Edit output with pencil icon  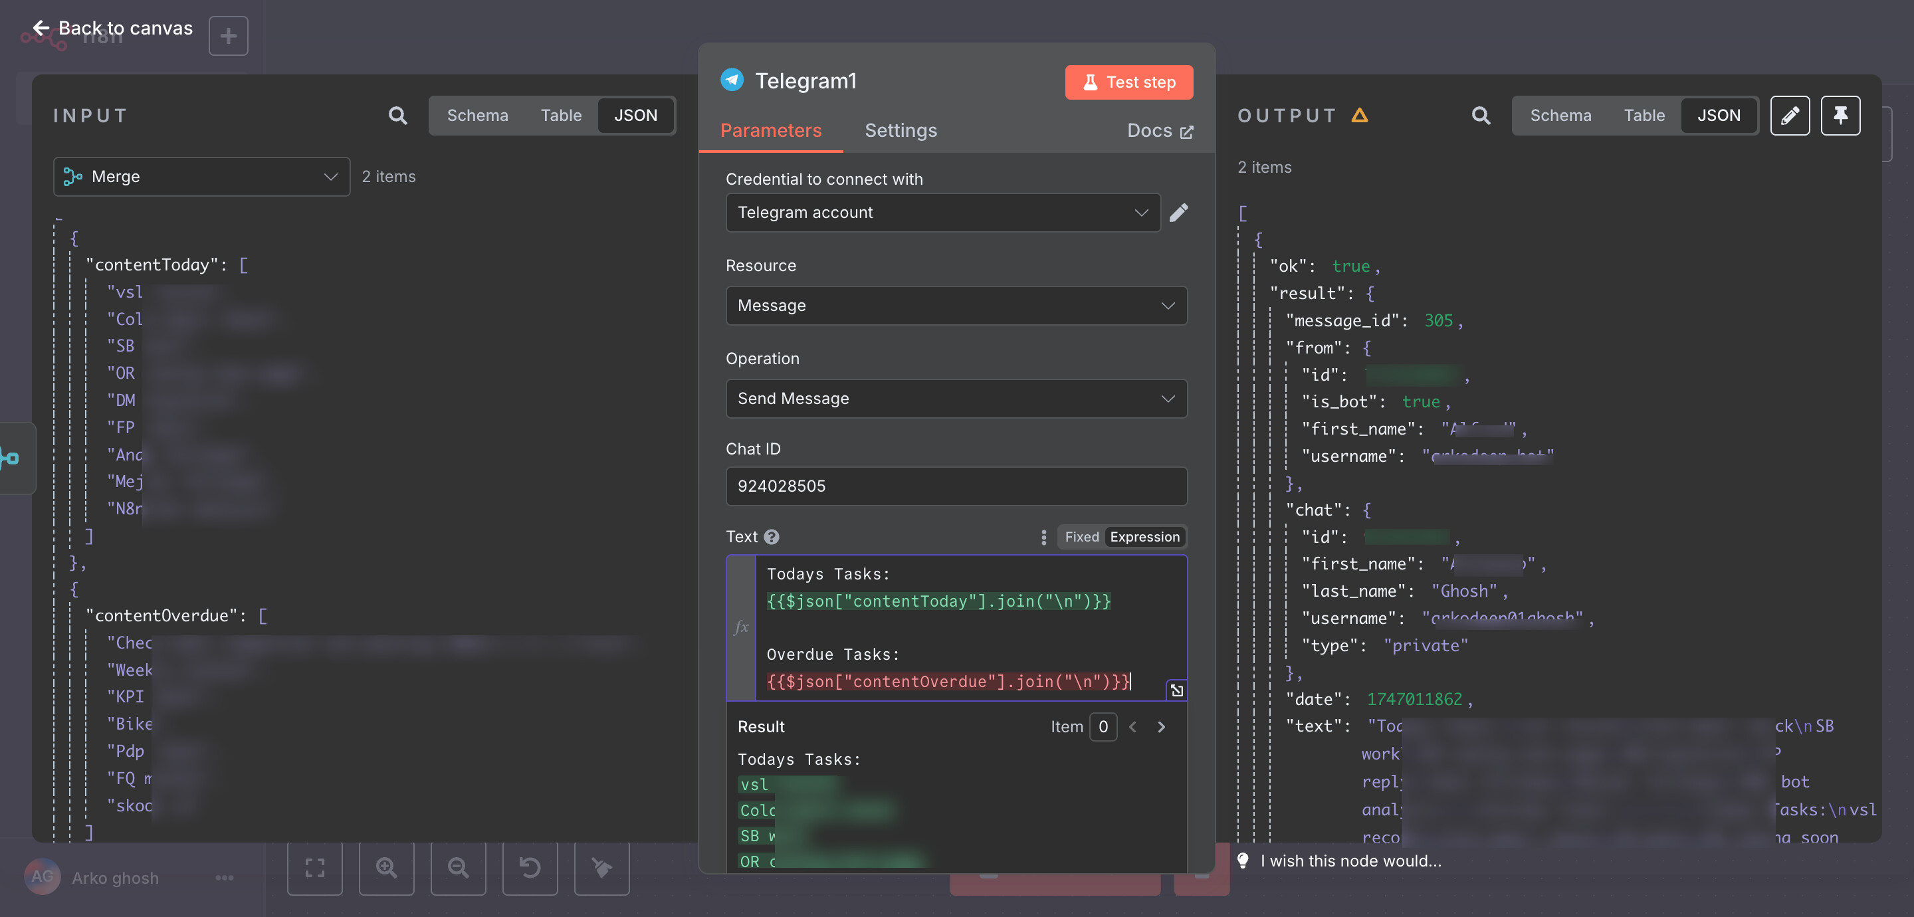coord(1790,115)
